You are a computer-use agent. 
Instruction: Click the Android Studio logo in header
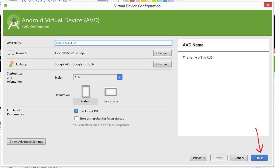click(13, 22)
